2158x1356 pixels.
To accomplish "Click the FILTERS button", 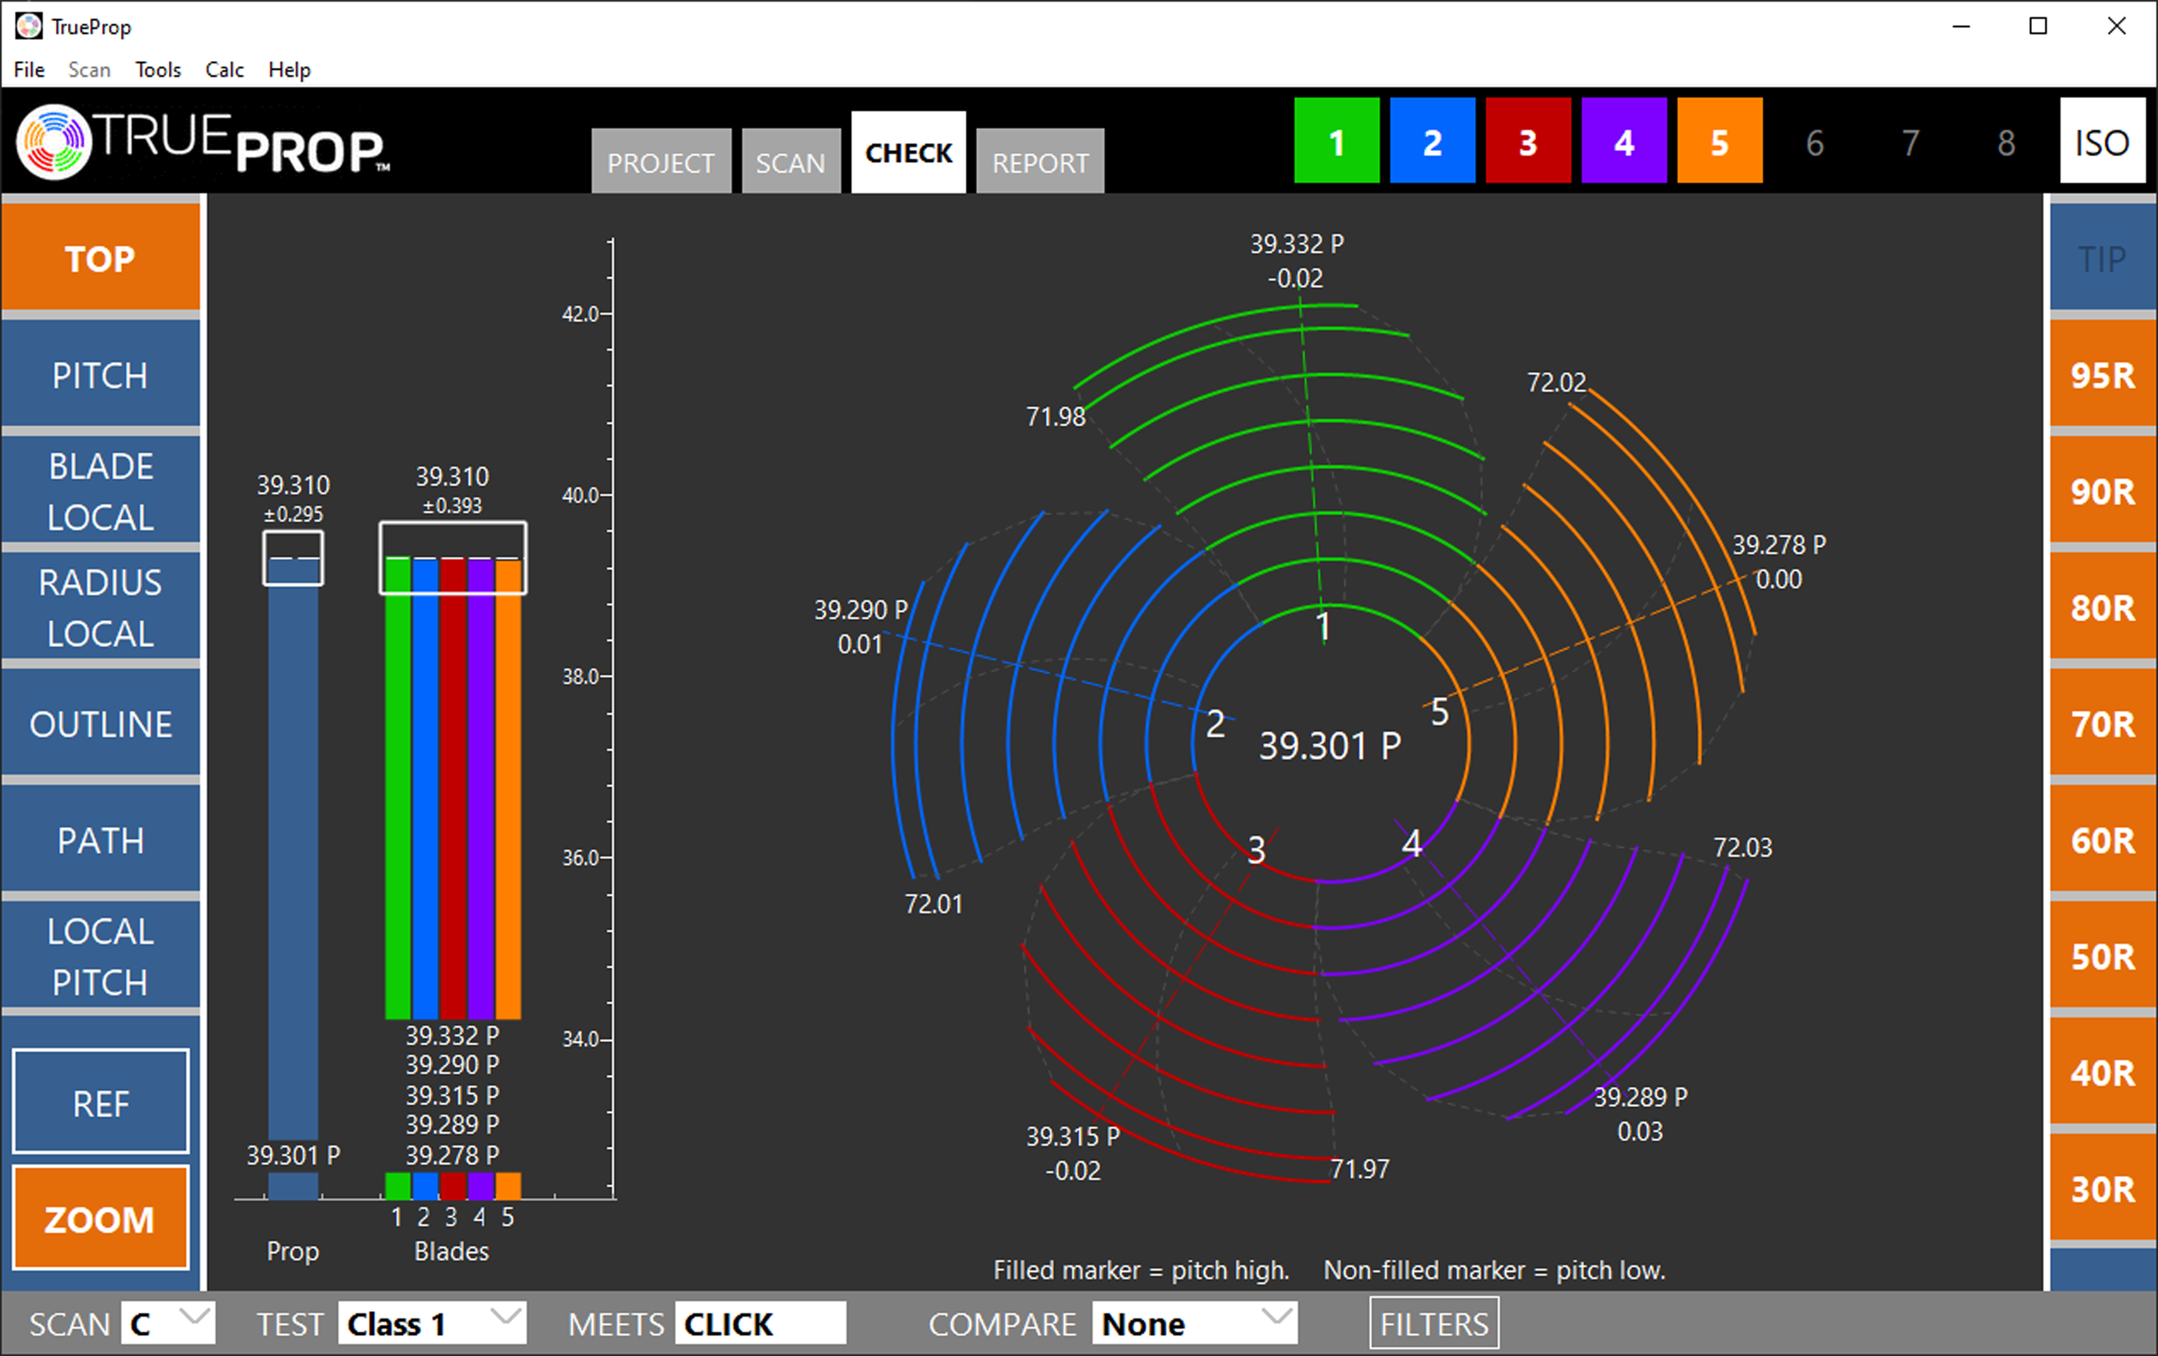I will 1433,1323.
